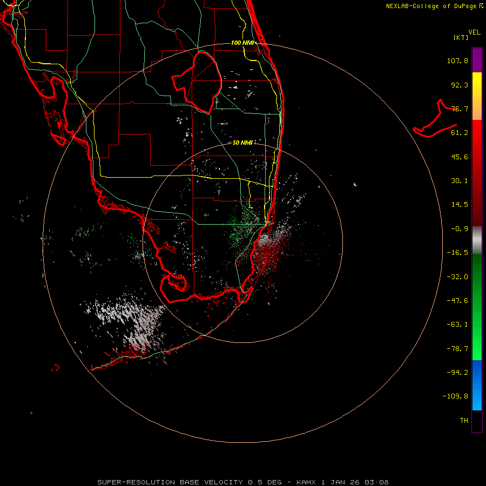Click the -78.7 velocity scale value

point(457,349)
